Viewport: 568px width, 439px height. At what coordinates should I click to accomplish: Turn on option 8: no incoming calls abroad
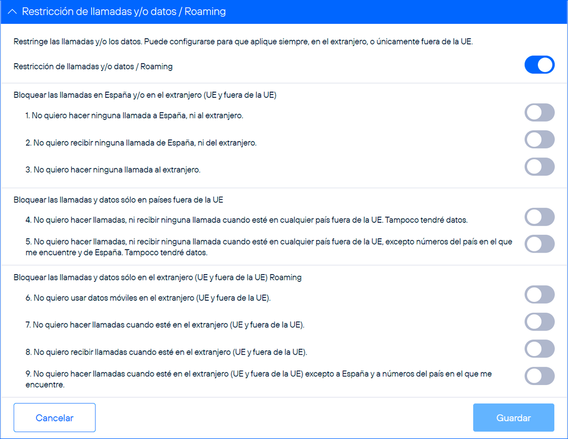coord(539,349)
